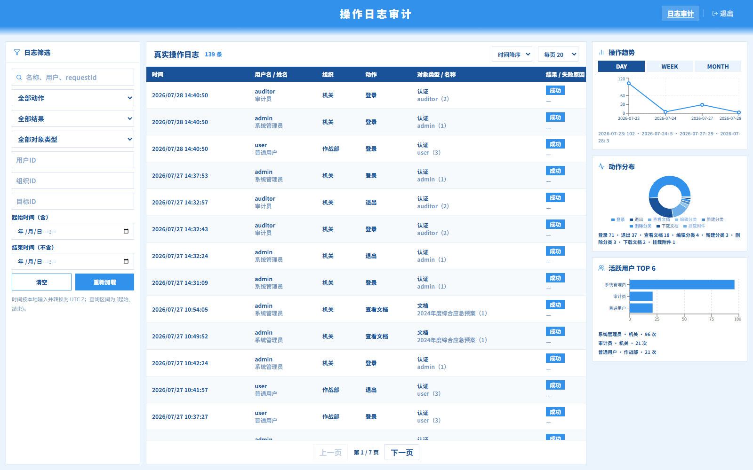Click the 时间 column header
753x470 pixels.
click(x=158, y=74)
